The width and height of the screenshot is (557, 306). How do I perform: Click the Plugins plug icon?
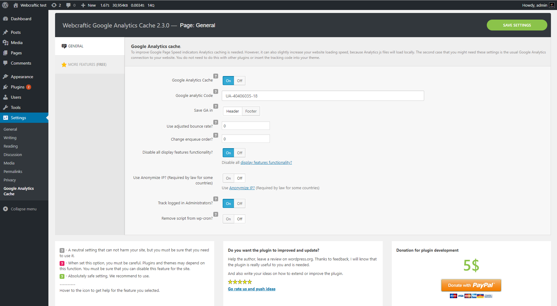click(5, 87)
